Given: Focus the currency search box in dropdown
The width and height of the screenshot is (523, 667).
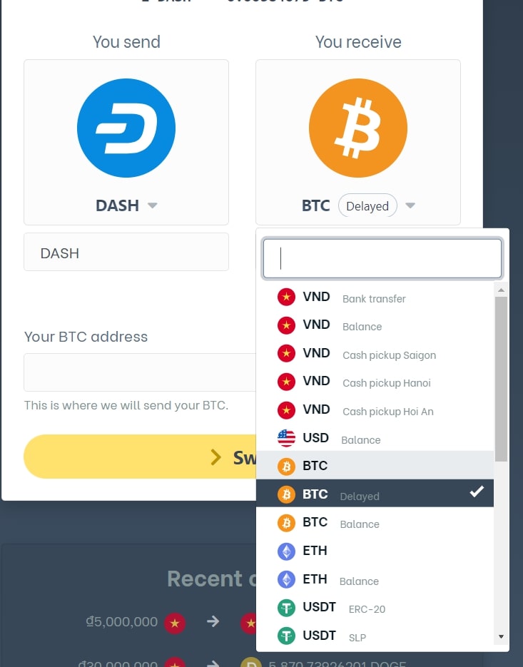Looking at the screenshot, I should pyautogui.click(x=382, y=258).
